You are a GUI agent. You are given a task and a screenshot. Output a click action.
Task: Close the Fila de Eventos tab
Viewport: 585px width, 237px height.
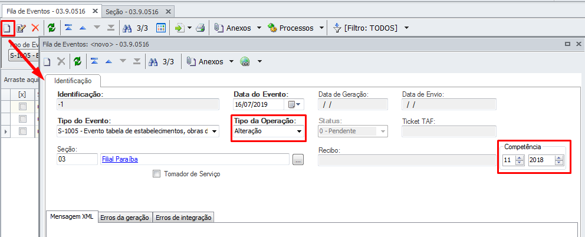click(94, 12)
